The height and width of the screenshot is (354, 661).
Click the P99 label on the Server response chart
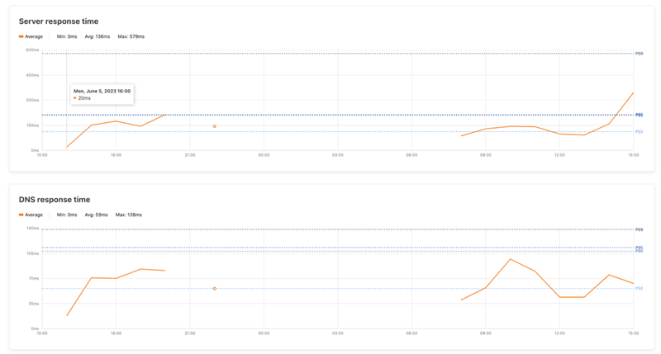639,54
